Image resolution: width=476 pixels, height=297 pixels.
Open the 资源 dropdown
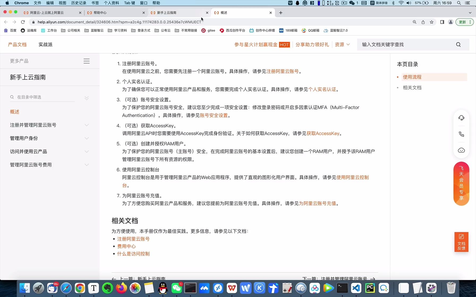tap(342, 45)
